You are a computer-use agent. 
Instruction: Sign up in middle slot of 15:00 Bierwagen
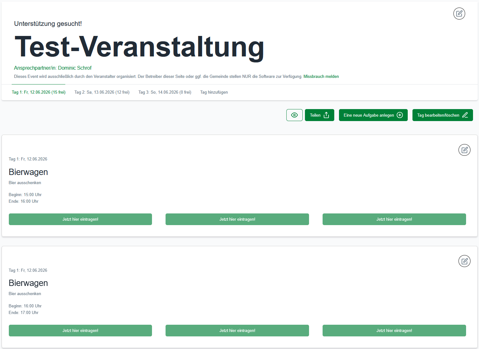237,219
